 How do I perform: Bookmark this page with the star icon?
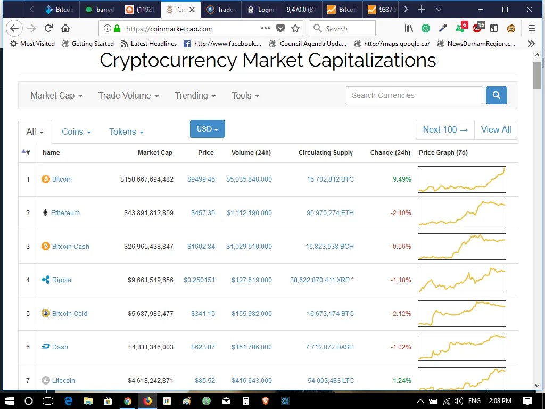pos(295,29)
